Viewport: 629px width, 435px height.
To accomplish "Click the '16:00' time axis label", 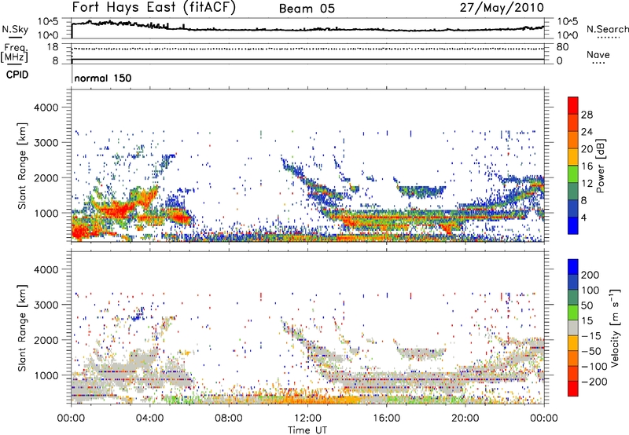I will 386,419.
